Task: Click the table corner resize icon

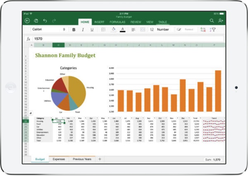Action: coord(31,113)
